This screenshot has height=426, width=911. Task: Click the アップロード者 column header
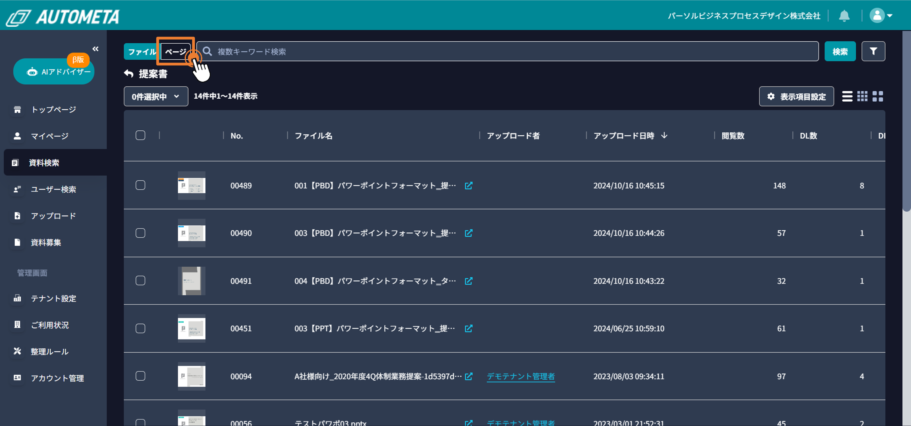[x=513, y=136]
